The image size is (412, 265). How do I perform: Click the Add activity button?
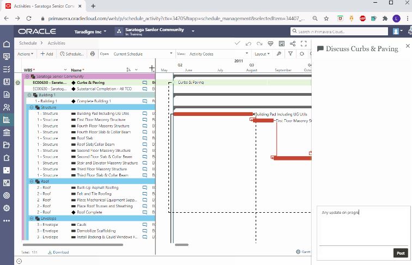point(47,54)
